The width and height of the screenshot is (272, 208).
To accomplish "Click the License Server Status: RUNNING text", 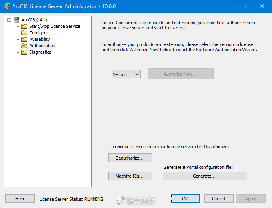I will coord(72,199).
